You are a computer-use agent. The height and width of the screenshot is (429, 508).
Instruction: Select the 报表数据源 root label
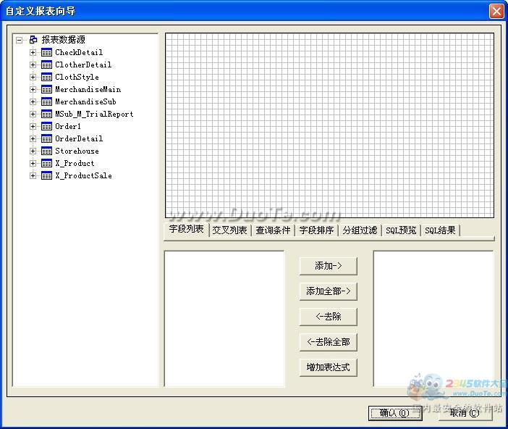pos(64,40)
